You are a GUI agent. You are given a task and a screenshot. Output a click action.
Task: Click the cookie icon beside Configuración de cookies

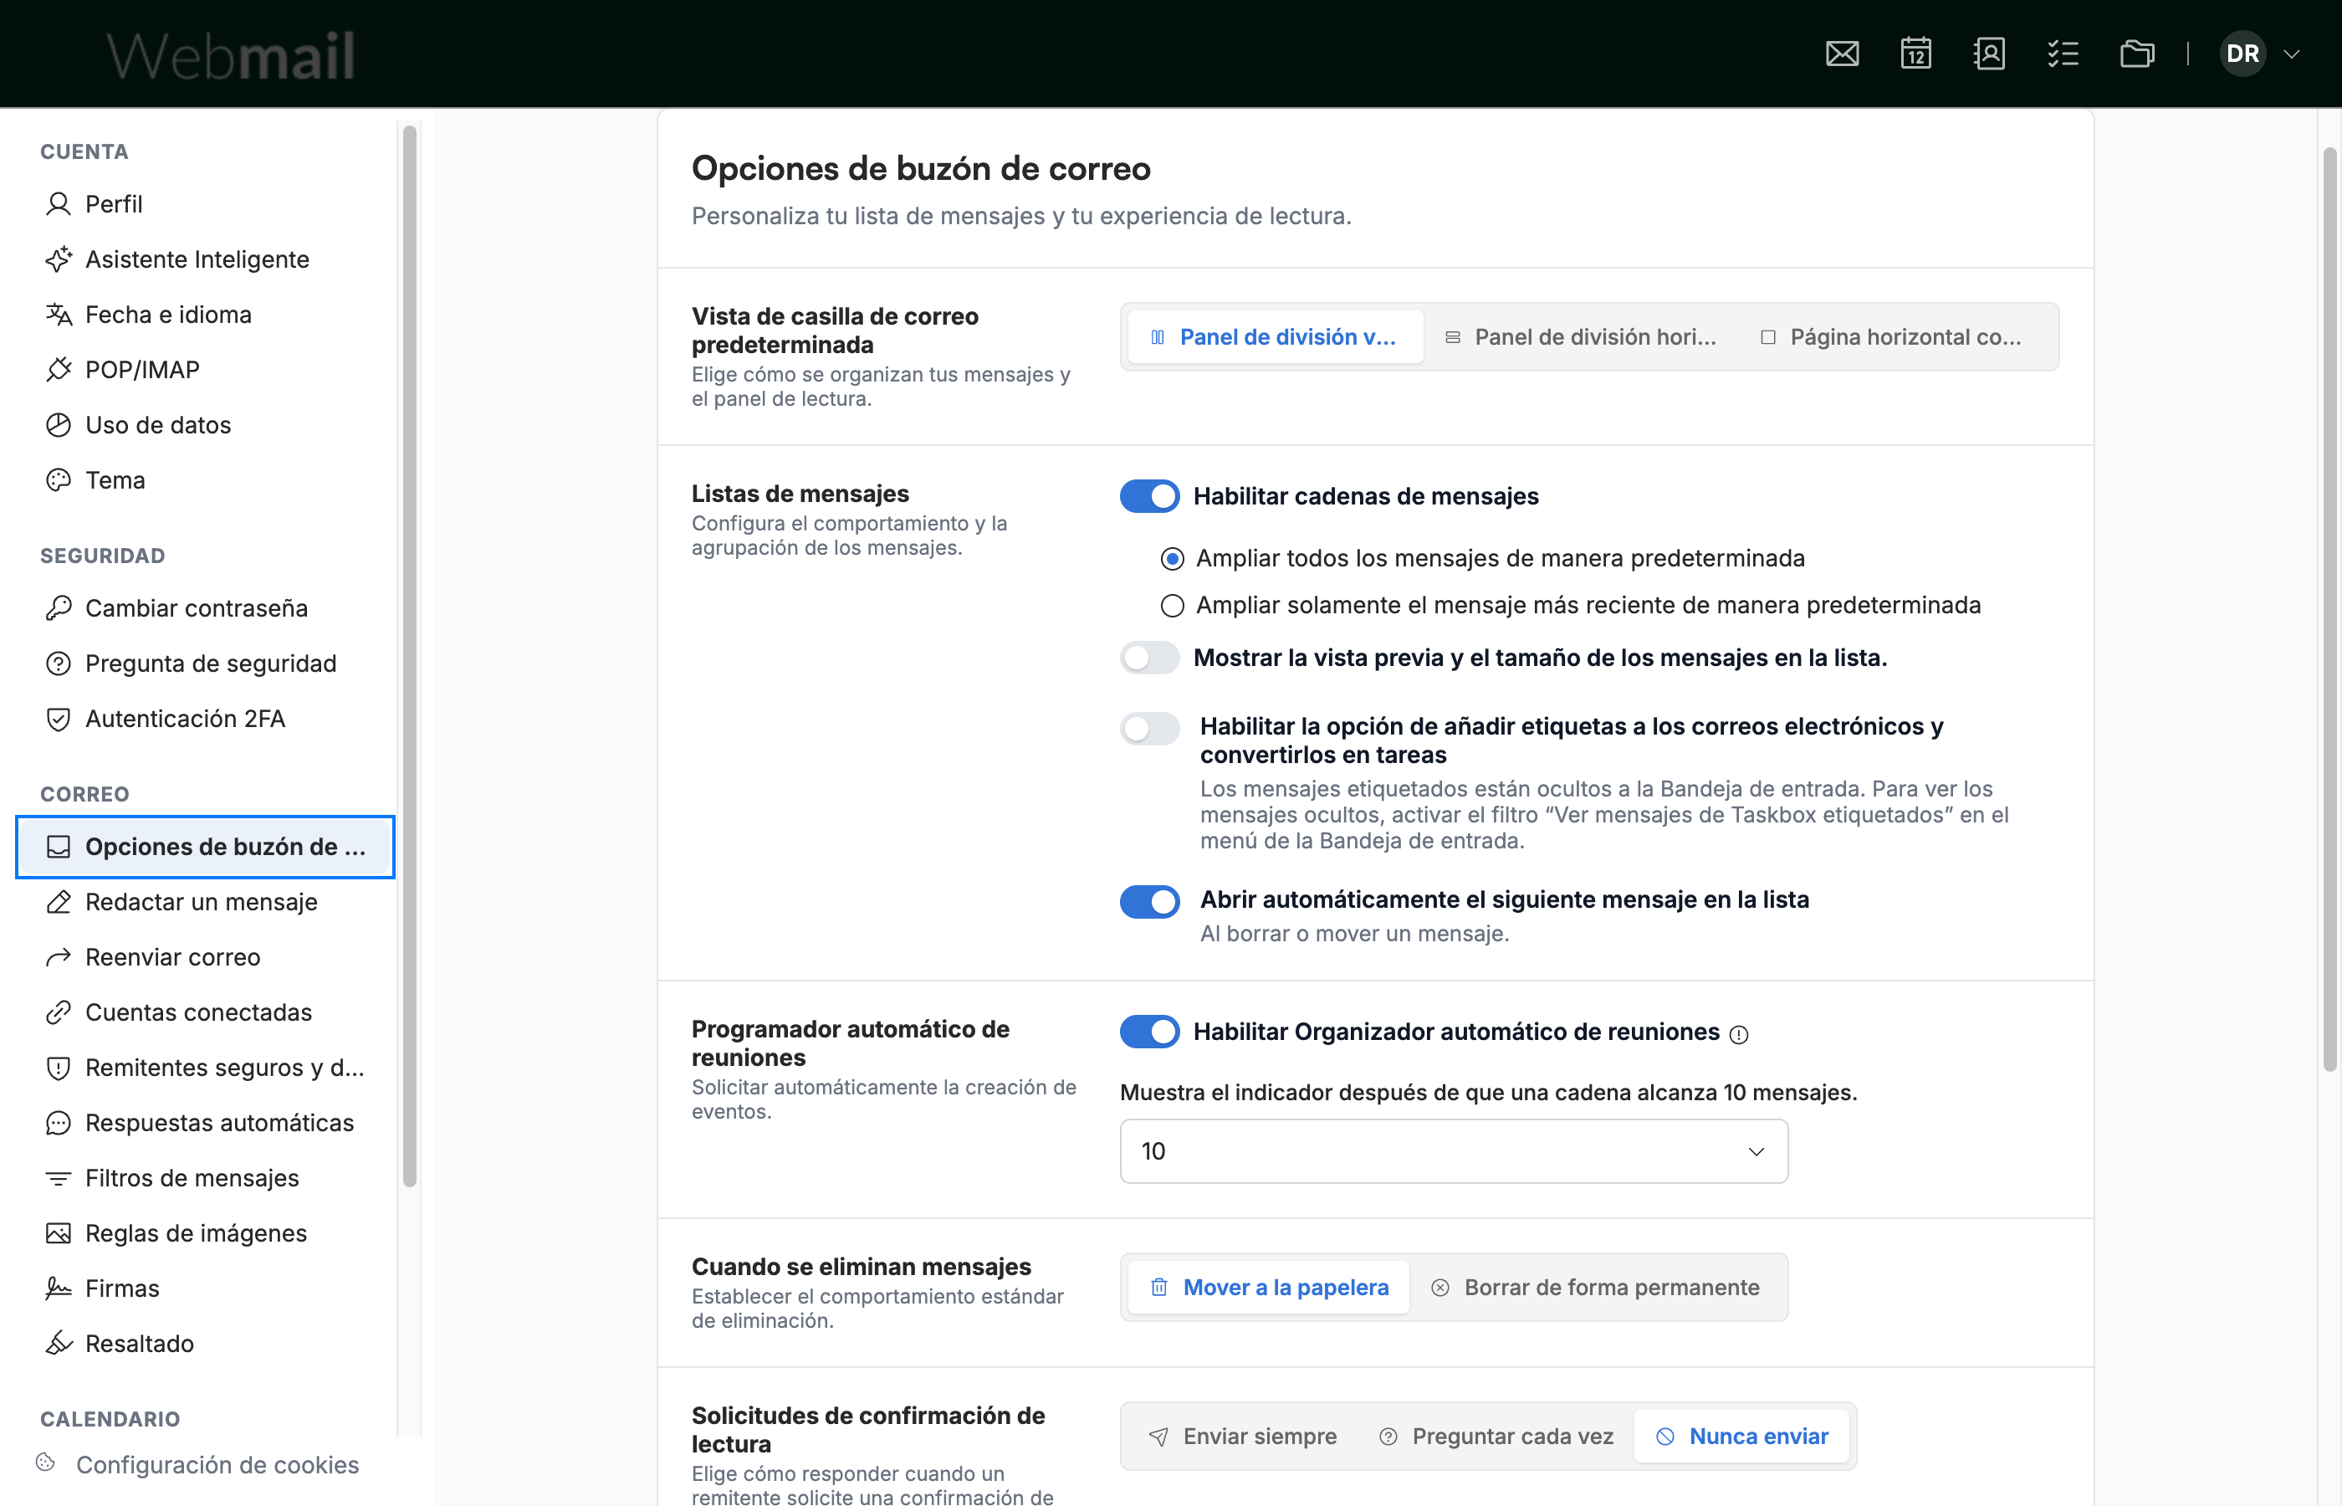45,1463
